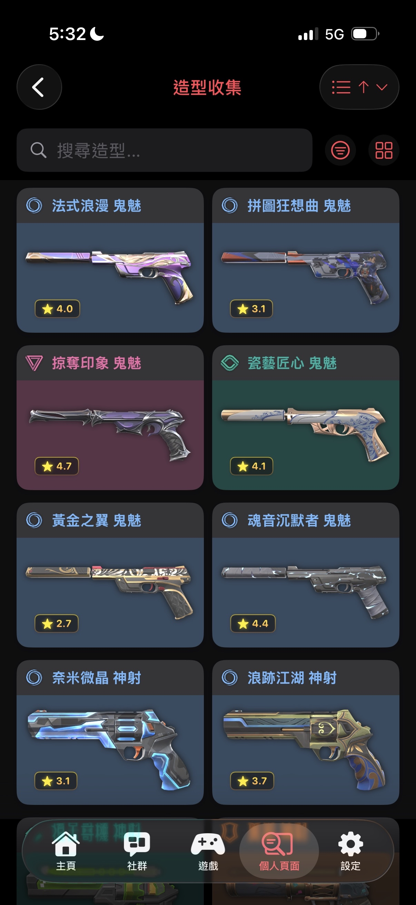The width and height of the screenshot is (416, 905).
Task: Click tier icon beside 瓷藝匠心 鬼魅
Action: 230,363
